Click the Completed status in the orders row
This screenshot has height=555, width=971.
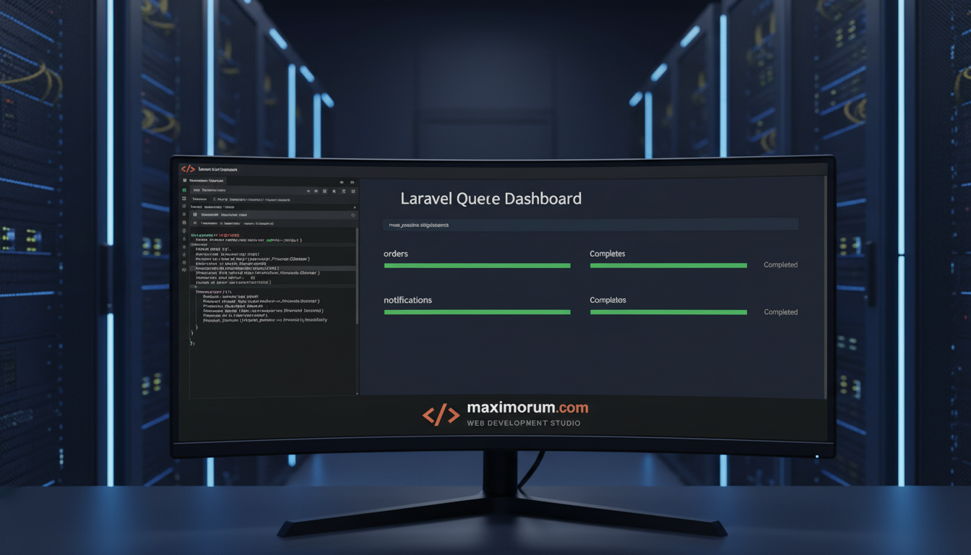tap(780, 265)
